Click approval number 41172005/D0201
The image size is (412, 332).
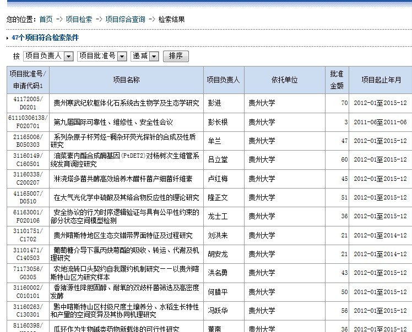point(28,103)
